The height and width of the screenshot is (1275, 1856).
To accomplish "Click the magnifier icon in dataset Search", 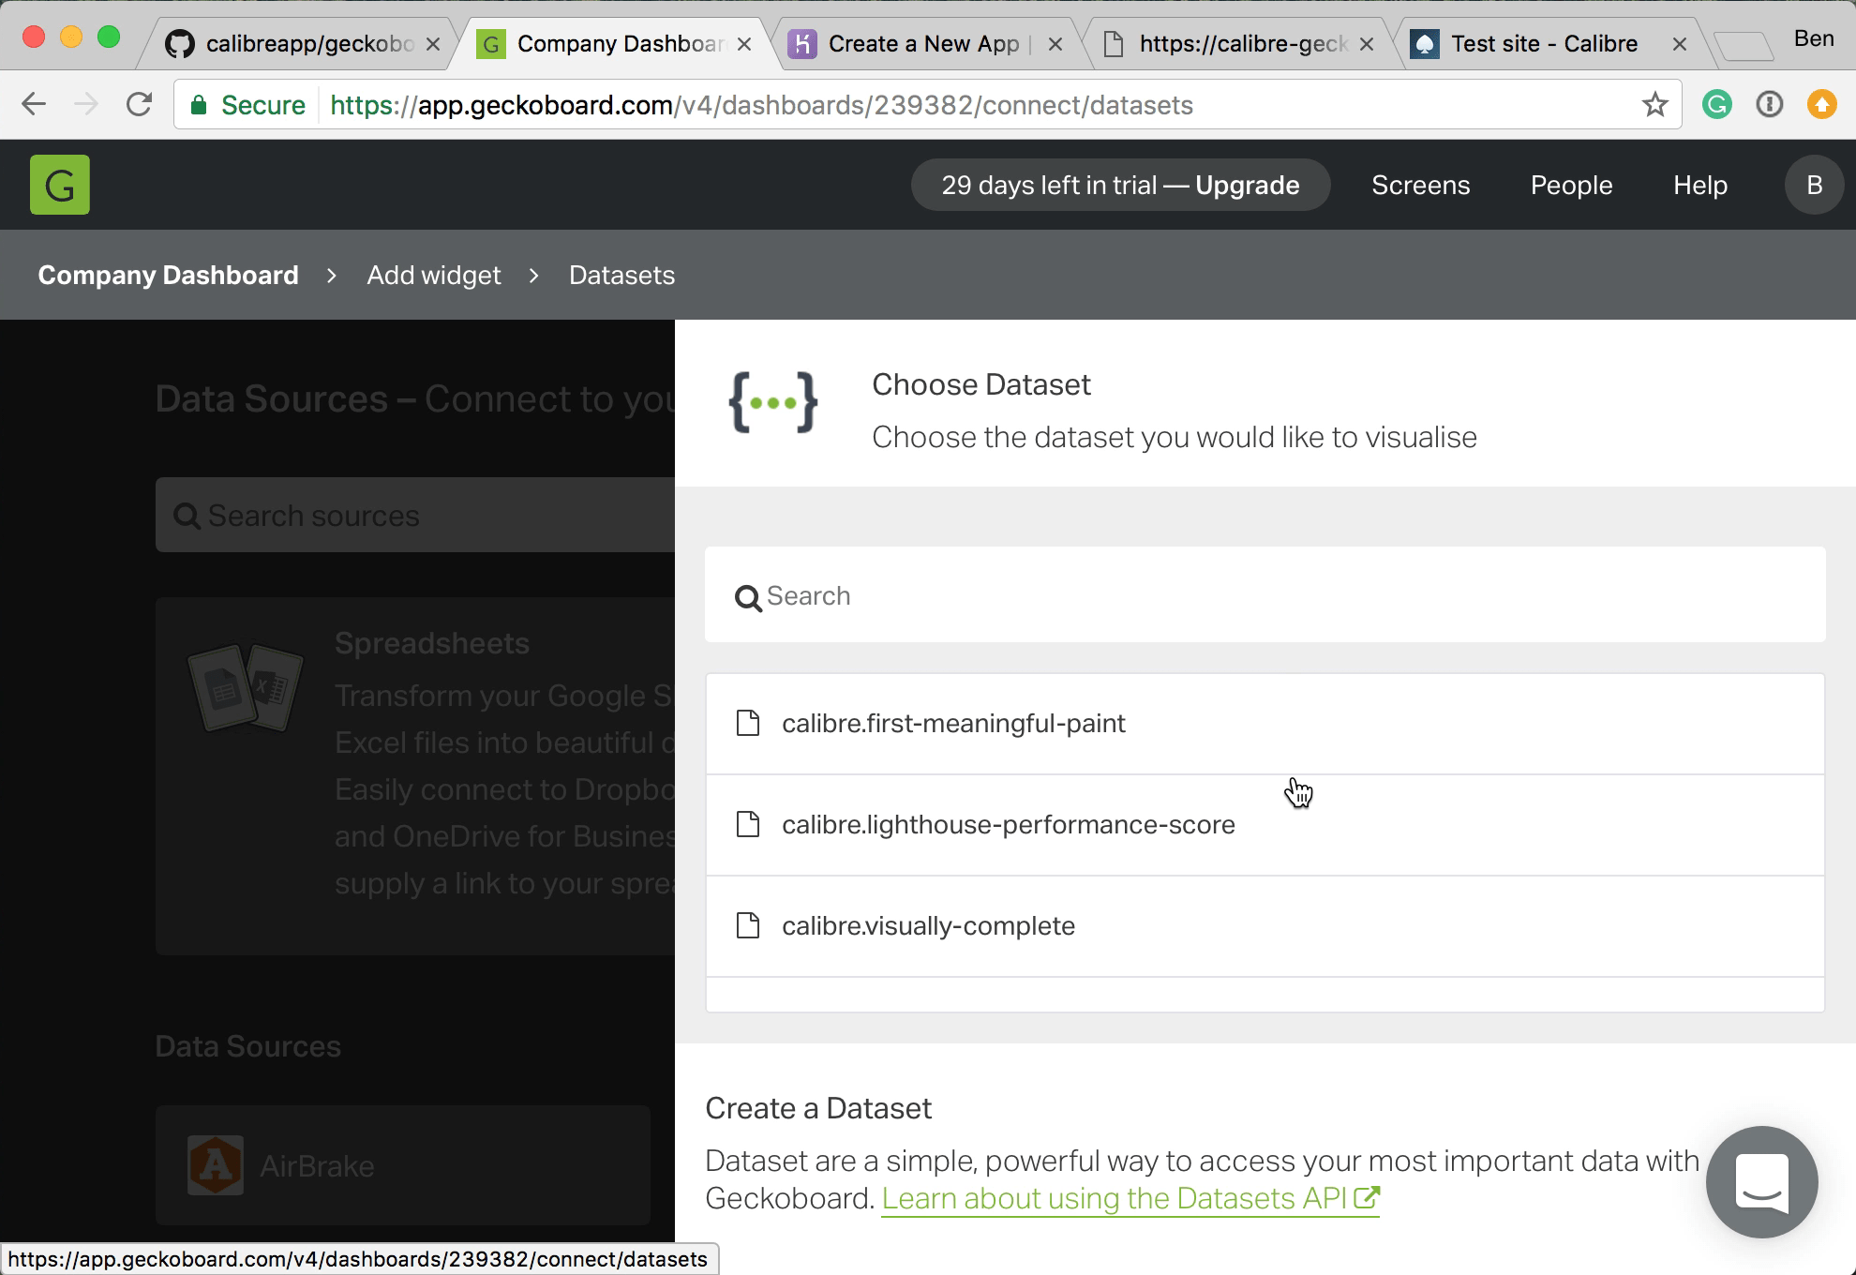I will (x=748, y=597).
